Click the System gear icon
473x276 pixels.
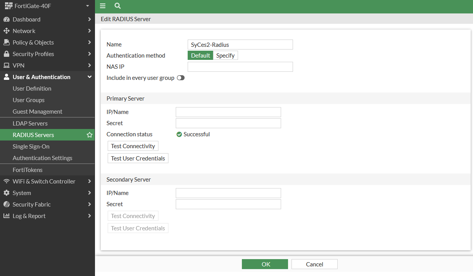coord(6,193)
